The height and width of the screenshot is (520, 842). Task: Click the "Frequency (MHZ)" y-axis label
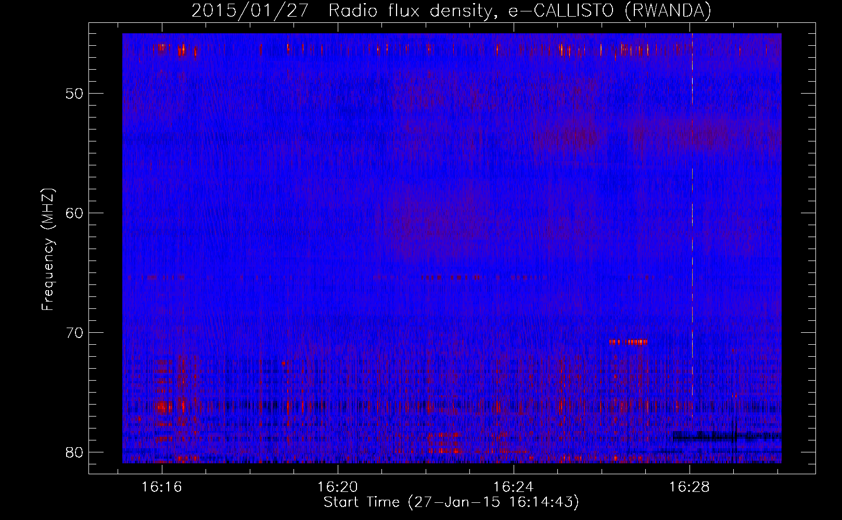48,250
